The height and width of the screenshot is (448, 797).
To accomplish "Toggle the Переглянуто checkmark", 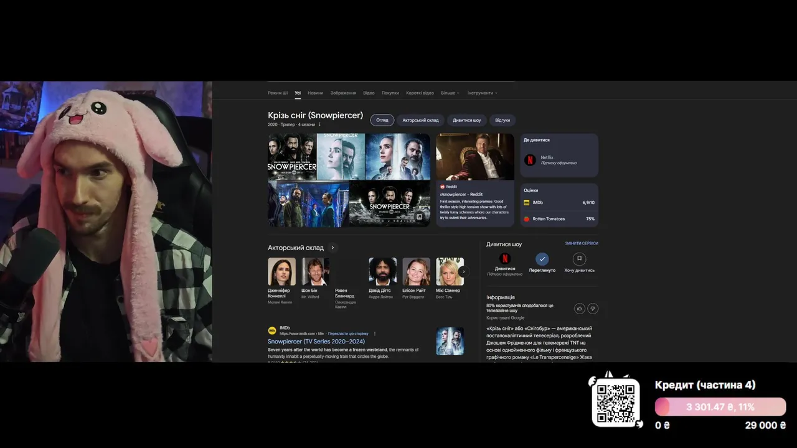I will pos(542,259).
